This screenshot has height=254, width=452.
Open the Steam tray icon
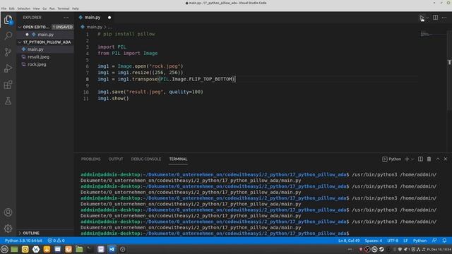coord(381,249)
